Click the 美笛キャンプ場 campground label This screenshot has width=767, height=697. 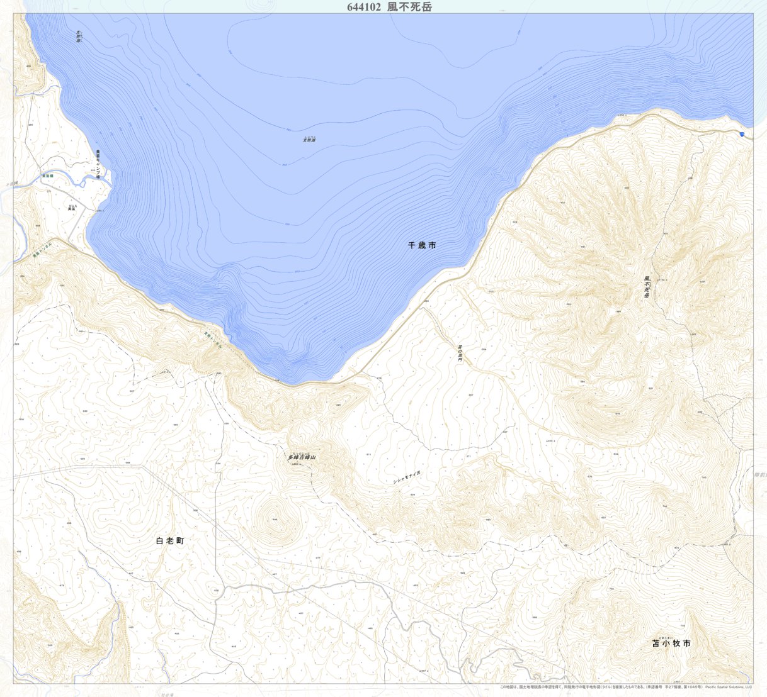[98, 164]
